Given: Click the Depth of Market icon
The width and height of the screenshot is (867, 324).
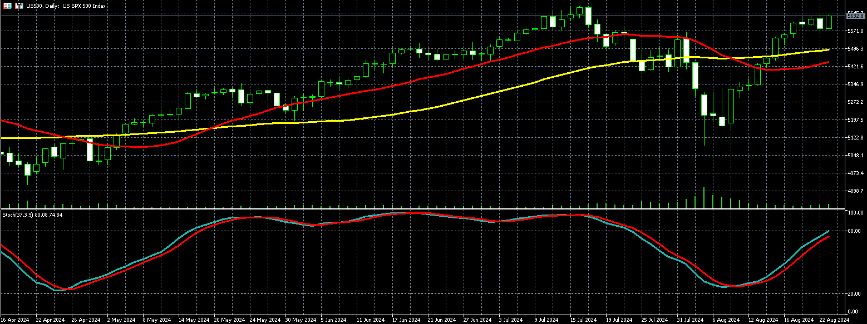Looking at the screenshot, I should point(7,6).
